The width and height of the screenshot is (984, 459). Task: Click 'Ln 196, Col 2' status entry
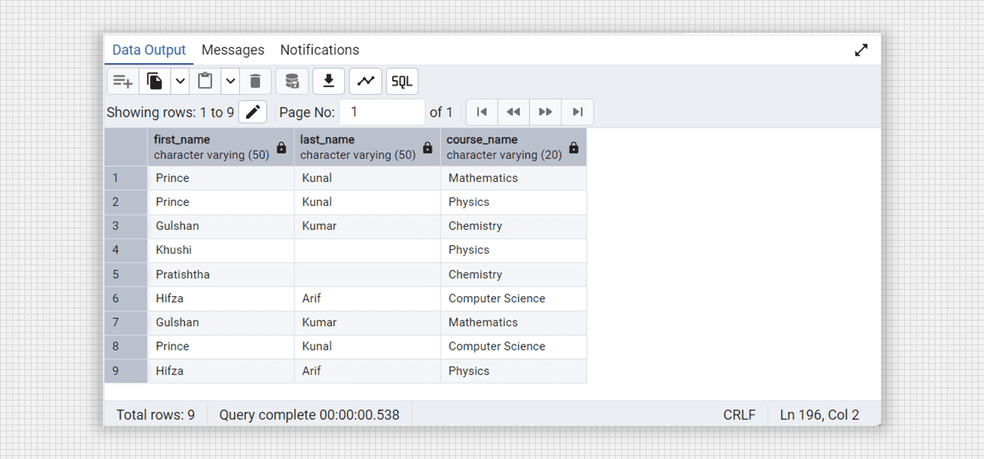point(819,415)
